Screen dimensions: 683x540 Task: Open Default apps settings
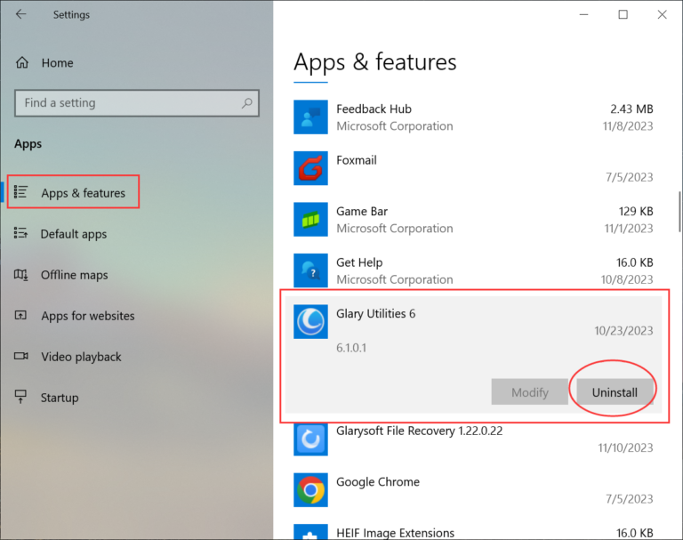pyautogui.click(x=73, y=234)
